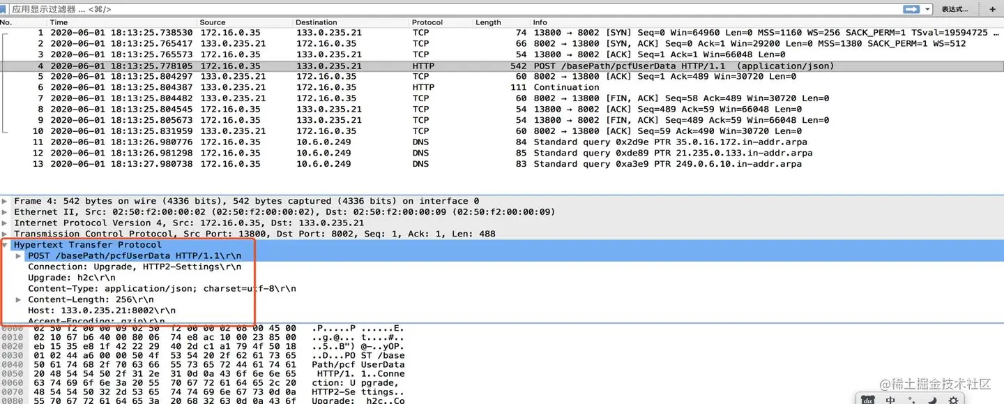Select packet 9 FIN, ACK Seq=489

[502, 120]
